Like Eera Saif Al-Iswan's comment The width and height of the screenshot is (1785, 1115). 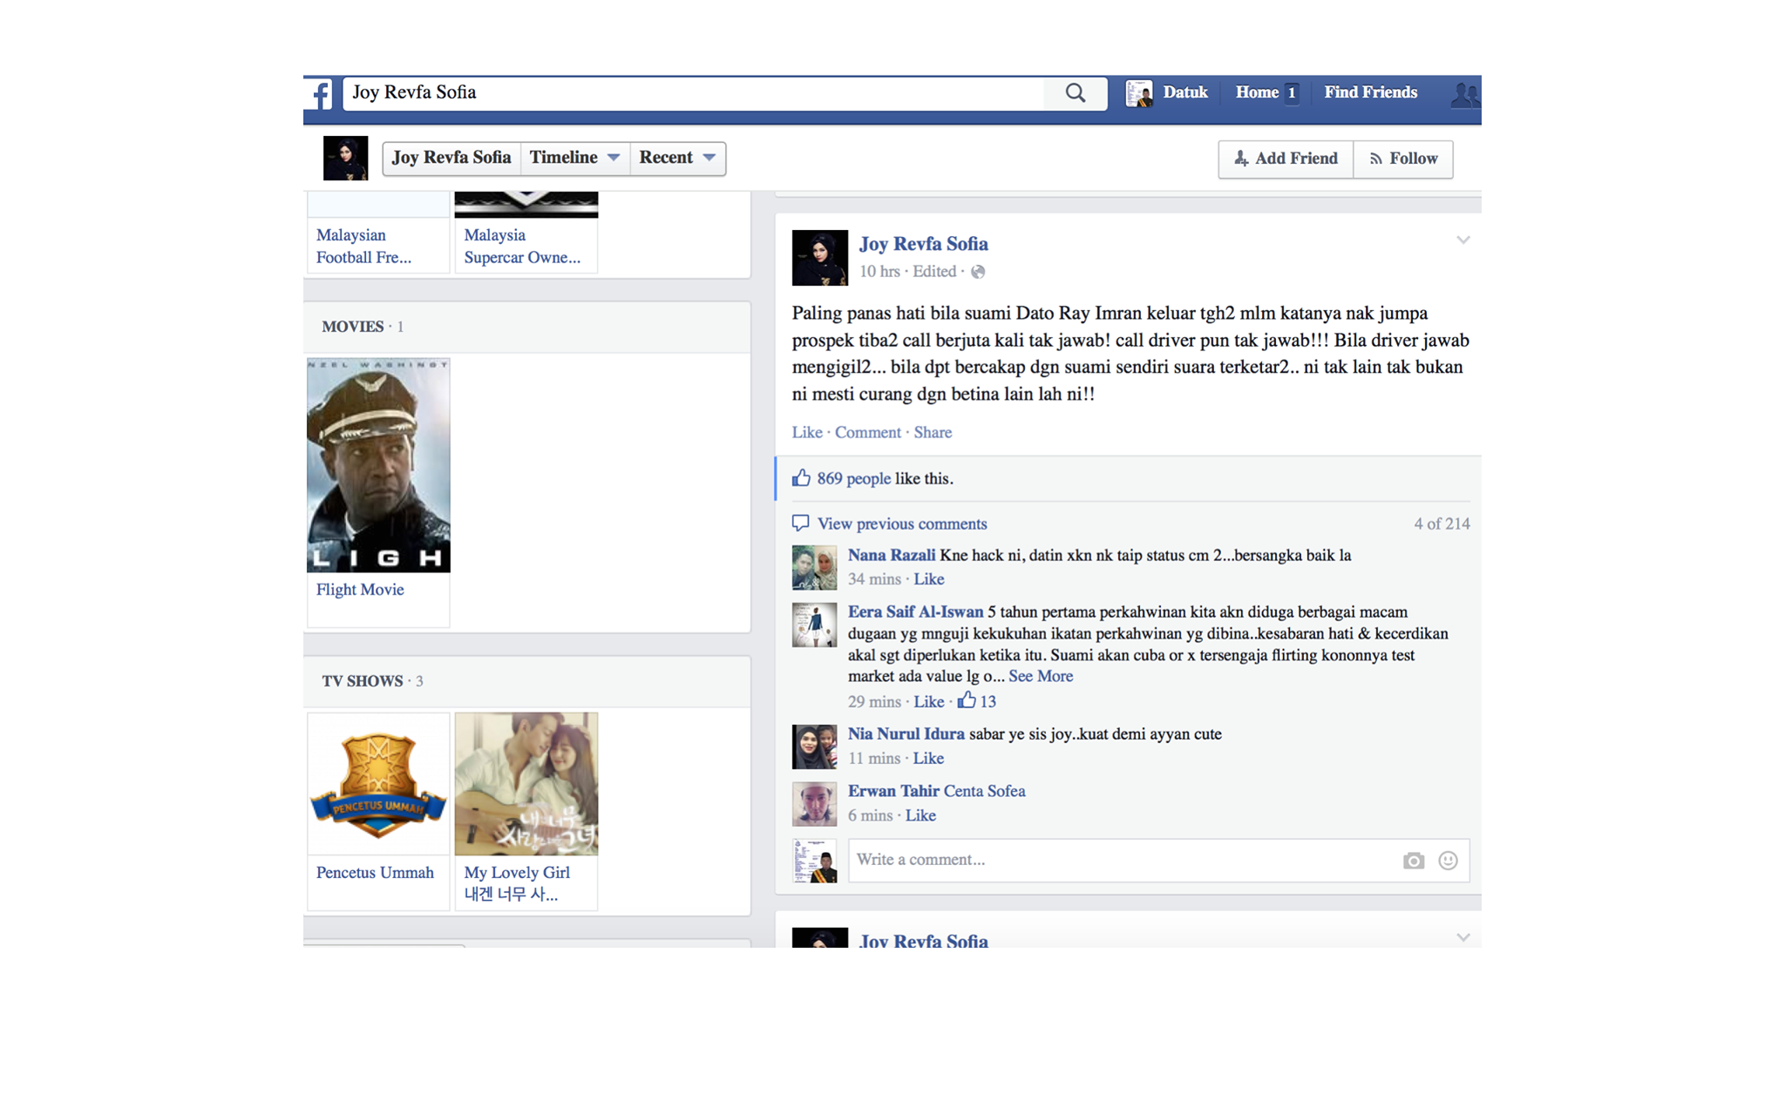pyautogui.click(x=929, y=701)
